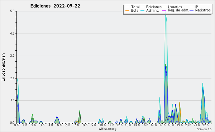Click the '2 h' x-axis label
Viewport: 215px width, 132px height.
33,125
